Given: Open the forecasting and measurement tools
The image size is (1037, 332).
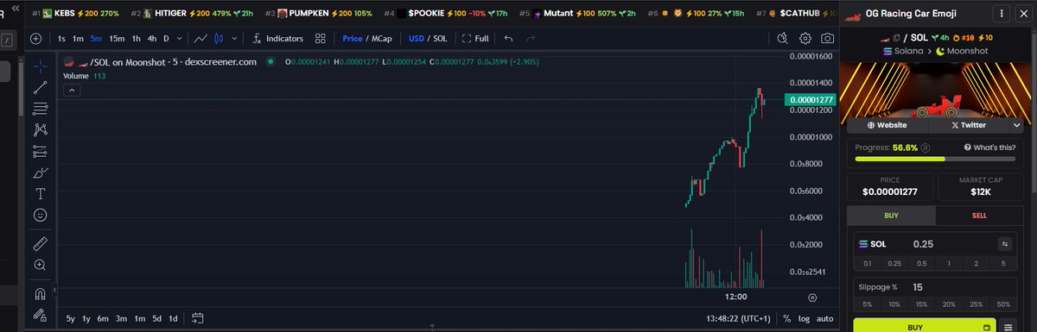Looking at the screenshot, I should tap(40, 152).
